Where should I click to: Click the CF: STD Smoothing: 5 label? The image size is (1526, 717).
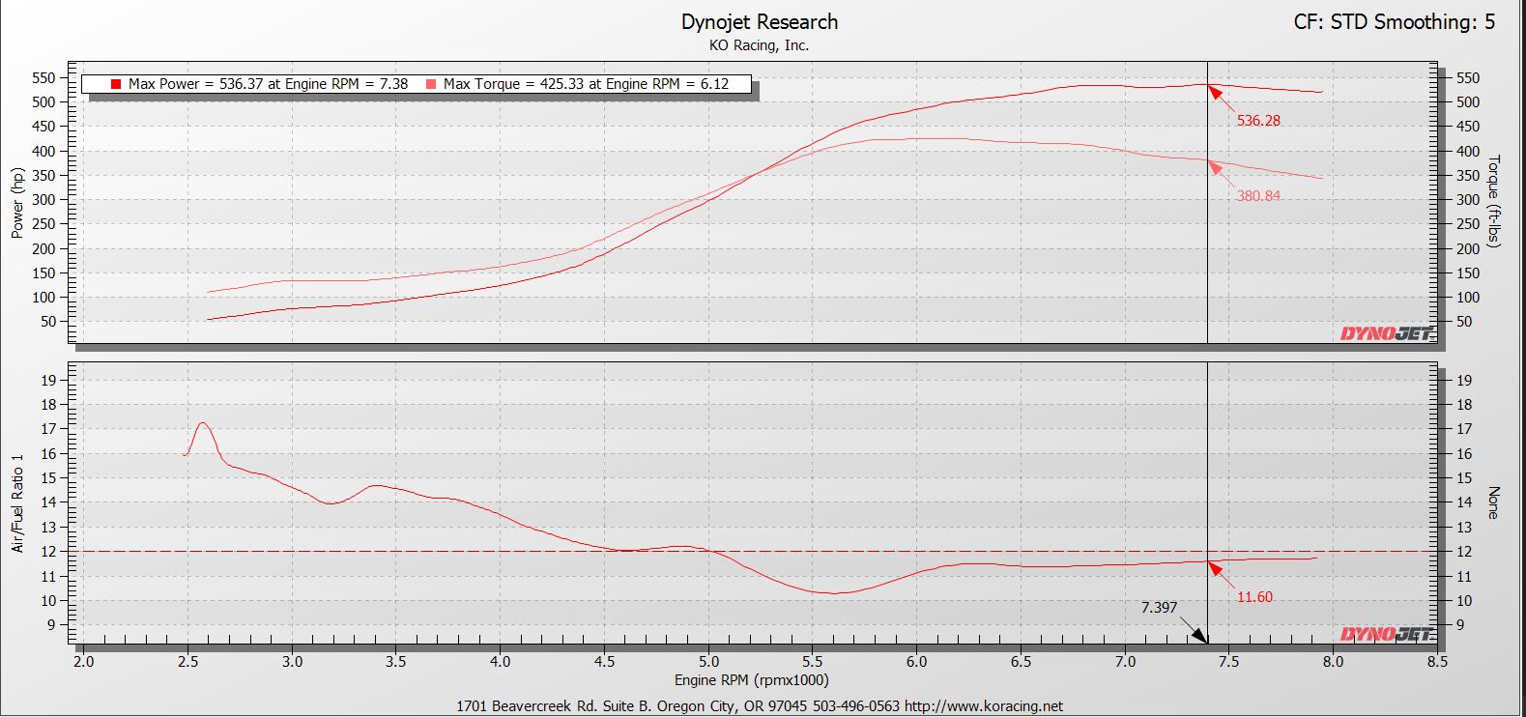1394,22
